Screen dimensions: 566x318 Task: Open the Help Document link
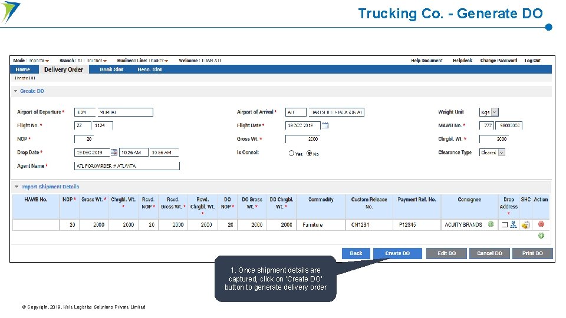point(426,61)
